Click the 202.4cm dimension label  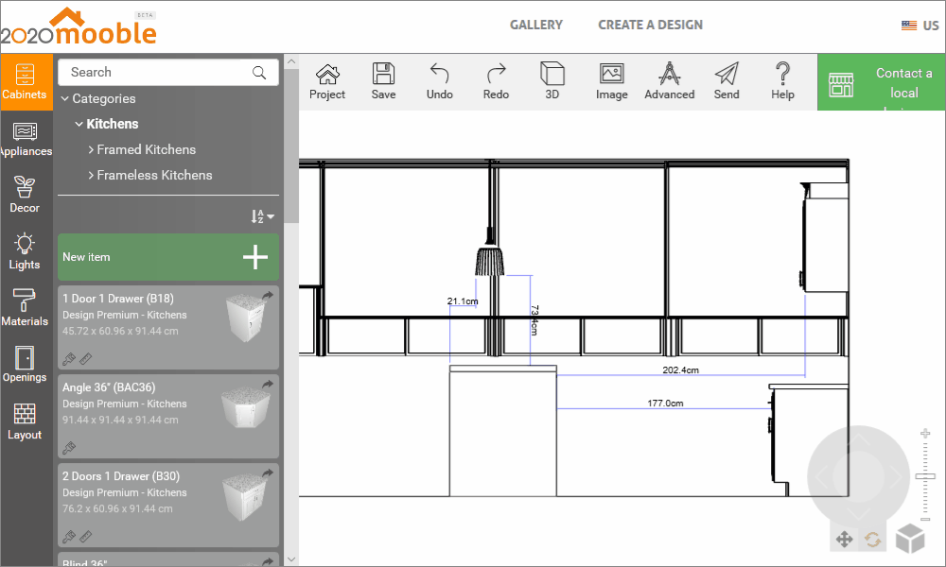point(680,369)
